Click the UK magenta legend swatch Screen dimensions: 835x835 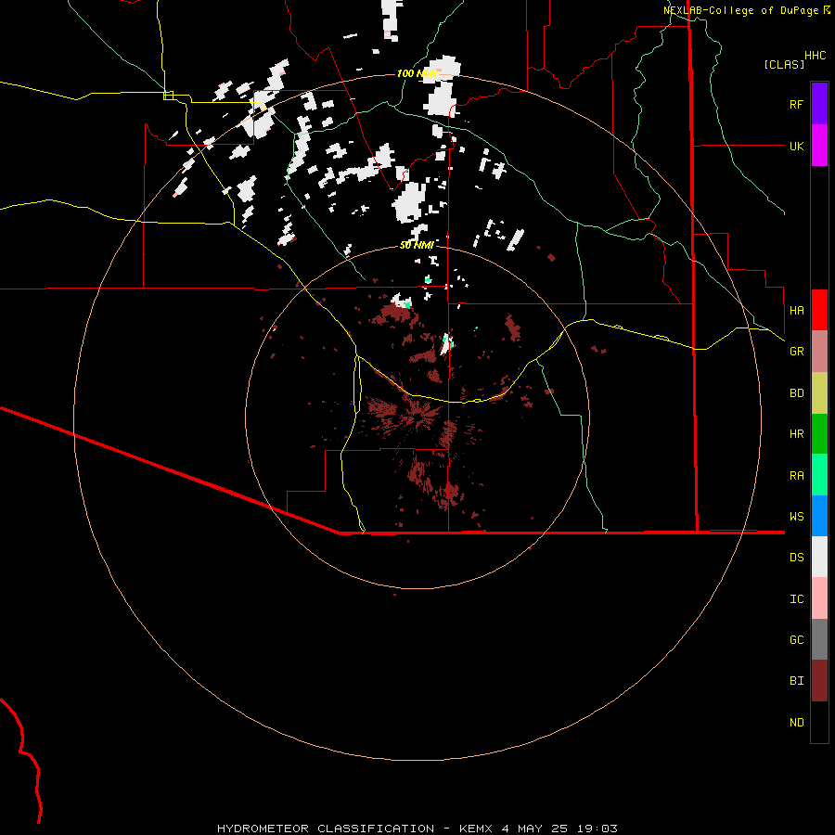coord(819,146)
